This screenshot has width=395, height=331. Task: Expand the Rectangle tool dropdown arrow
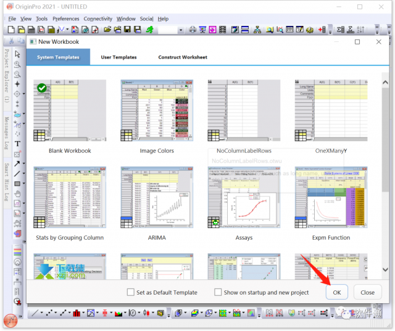(24, 184)
